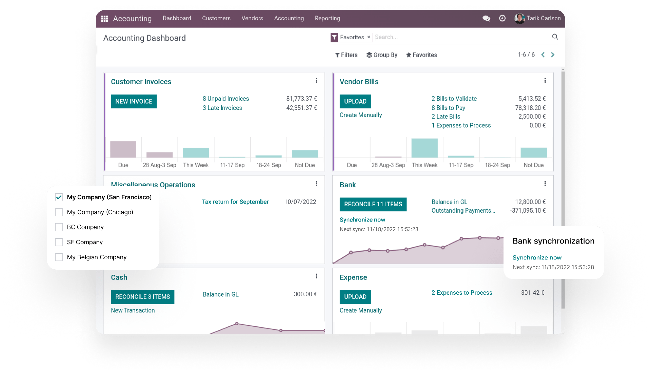Click Synchronize Now in Bank panel

click(362, 220)
